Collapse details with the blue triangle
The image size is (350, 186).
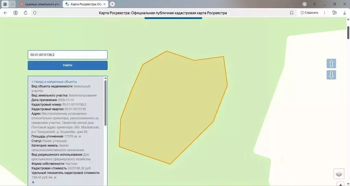pyautogui.click(x=33, y=182)
